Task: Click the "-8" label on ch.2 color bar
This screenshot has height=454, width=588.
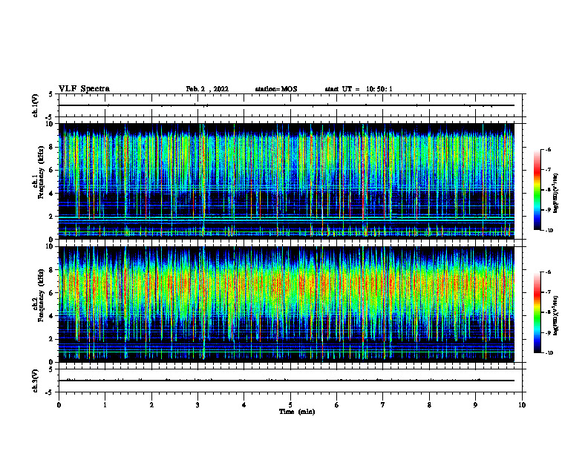Action: (x=548, y=312)
